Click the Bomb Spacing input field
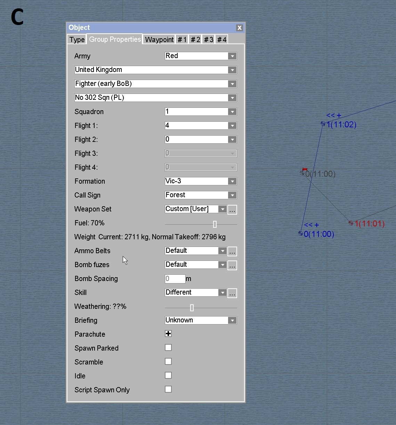Image resolution: width=396 pixels, height=425 pixels. (x=175, y=279)
